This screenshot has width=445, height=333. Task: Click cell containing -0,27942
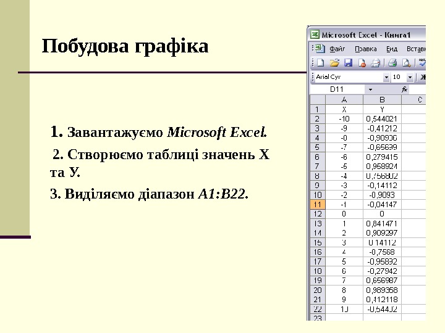[383, 271]
